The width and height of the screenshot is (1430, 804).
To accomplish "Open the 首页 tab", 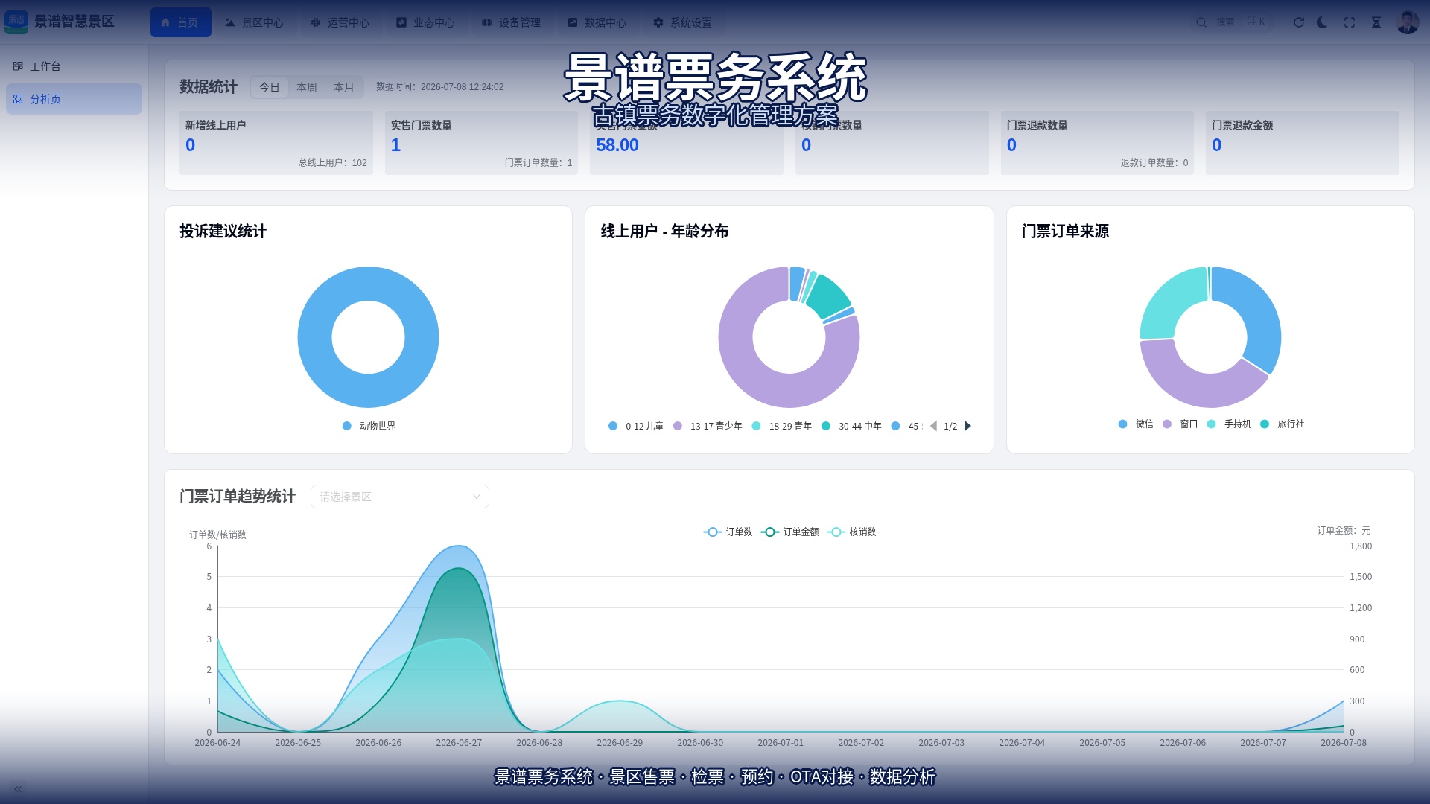I will pyautogui.click(x=181, y=22).
